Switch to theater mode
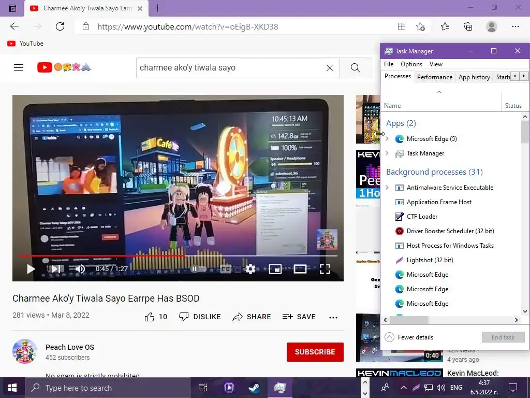The width and height of the screenshot is (530, 398). point(300,269)
